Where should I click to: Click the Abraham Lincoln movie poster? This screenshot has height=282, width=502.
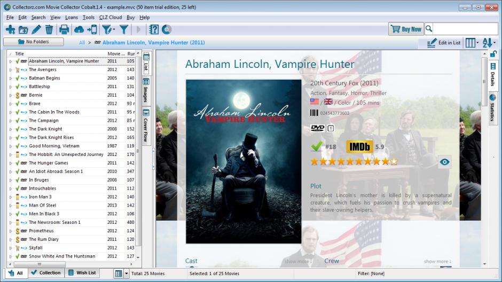[x=244, y=162]
